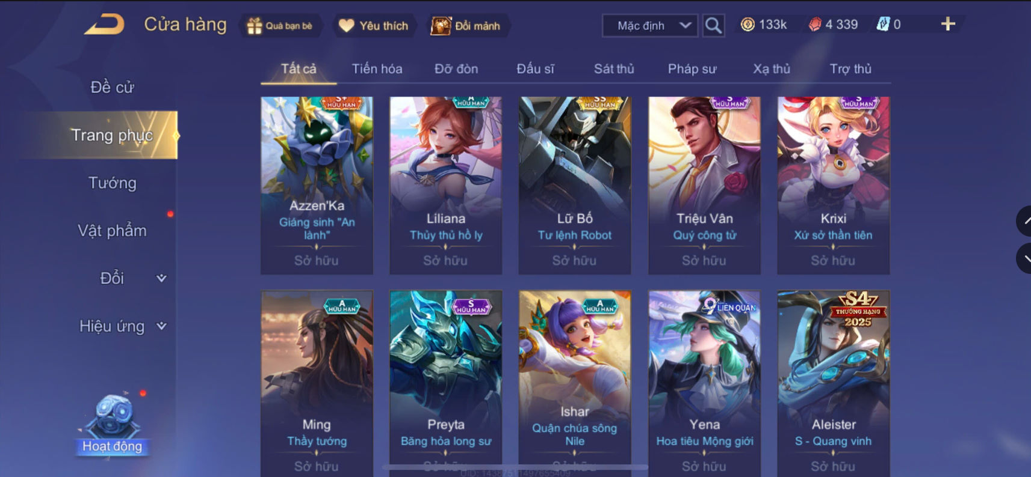This screenshot has height=477, width=1031.
Task: Open Vật phẩm in the sidebar
Action: coord(113,231)
